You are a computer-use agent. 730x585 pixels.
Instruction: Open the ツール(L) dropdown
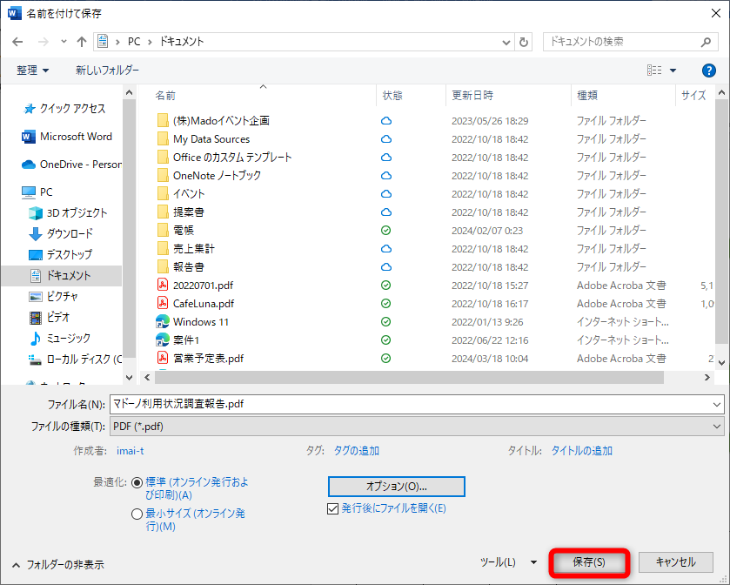508,562
